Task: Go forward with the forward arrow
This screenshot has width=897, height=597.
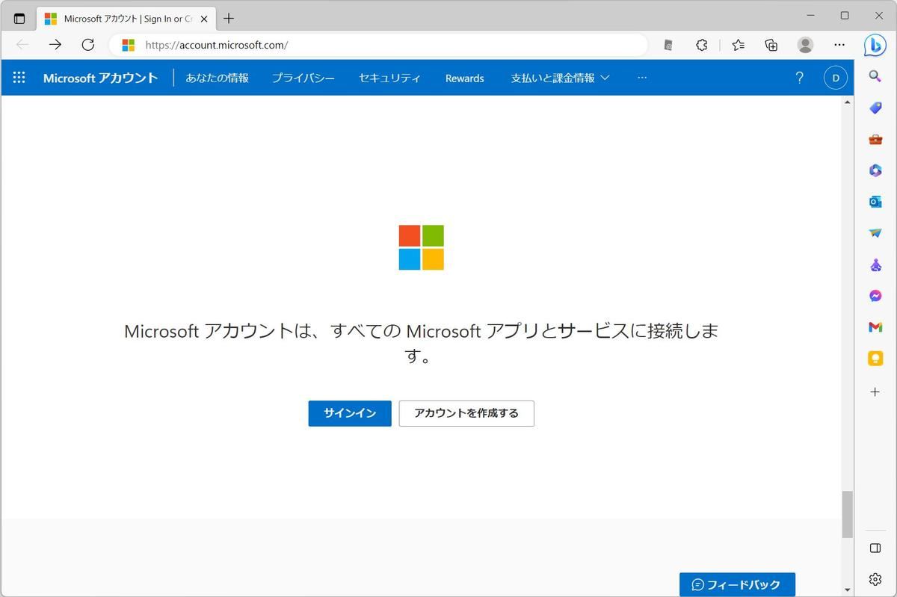Action: (x=55, y=45)
